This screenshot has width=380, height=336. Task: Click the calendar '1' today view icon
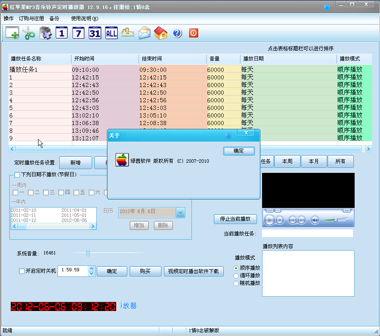pyautogui.click(x=61, y=33)
